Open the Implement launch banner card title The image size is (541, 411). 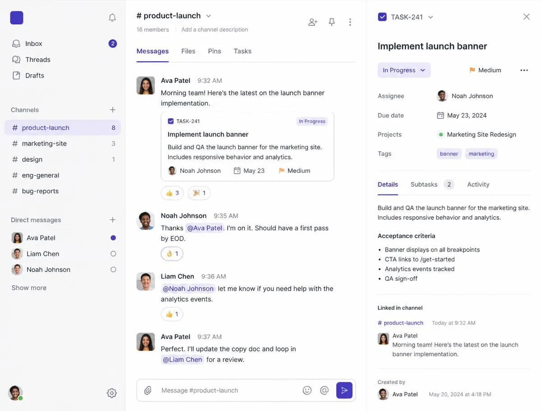[x=208, y=134]
